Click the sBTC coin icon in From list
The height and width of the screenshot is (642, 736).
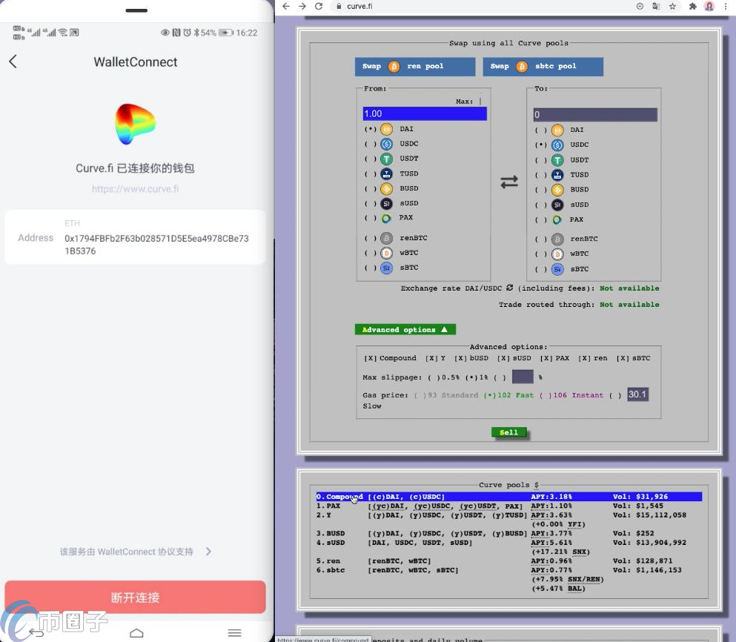(386, 268)
